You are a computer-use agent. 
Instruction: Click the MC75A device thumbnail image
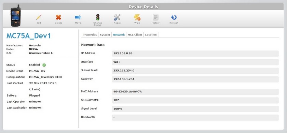click(x=16, y=16)
